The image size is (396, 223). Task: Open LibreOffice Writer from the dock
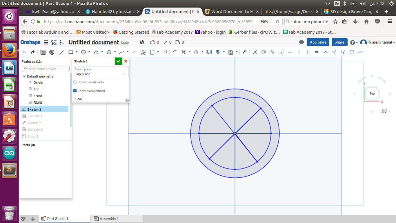[x=9, y=68]
